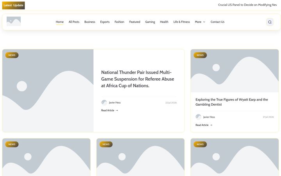Click arrow icon beside Thunder Read Article
Viewport: 281px width, 176px height.
(117, 110)
